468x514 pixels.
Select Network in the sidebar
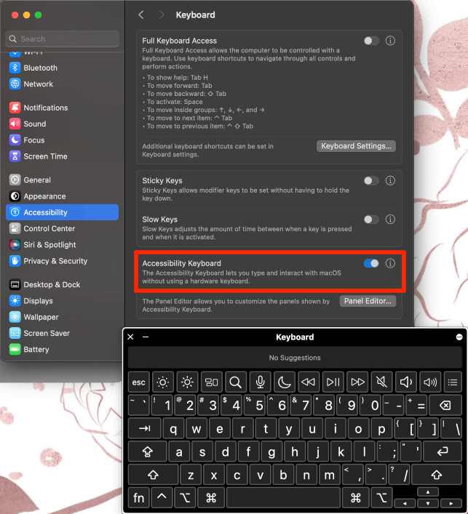click(63, 84)
